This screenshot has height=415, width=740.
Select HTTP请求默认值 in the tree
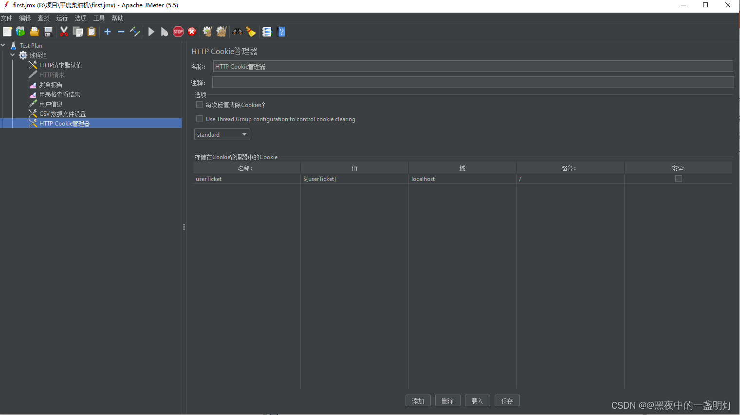60,65
